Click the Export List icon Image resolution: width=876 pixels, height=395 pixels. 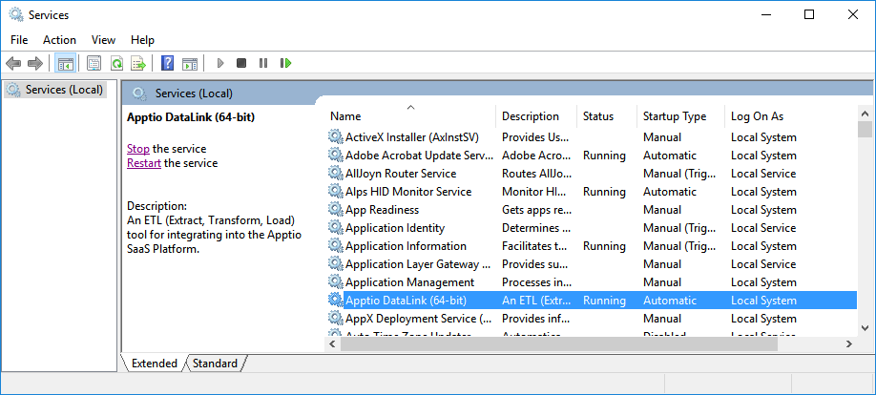(x=138, y=63)
